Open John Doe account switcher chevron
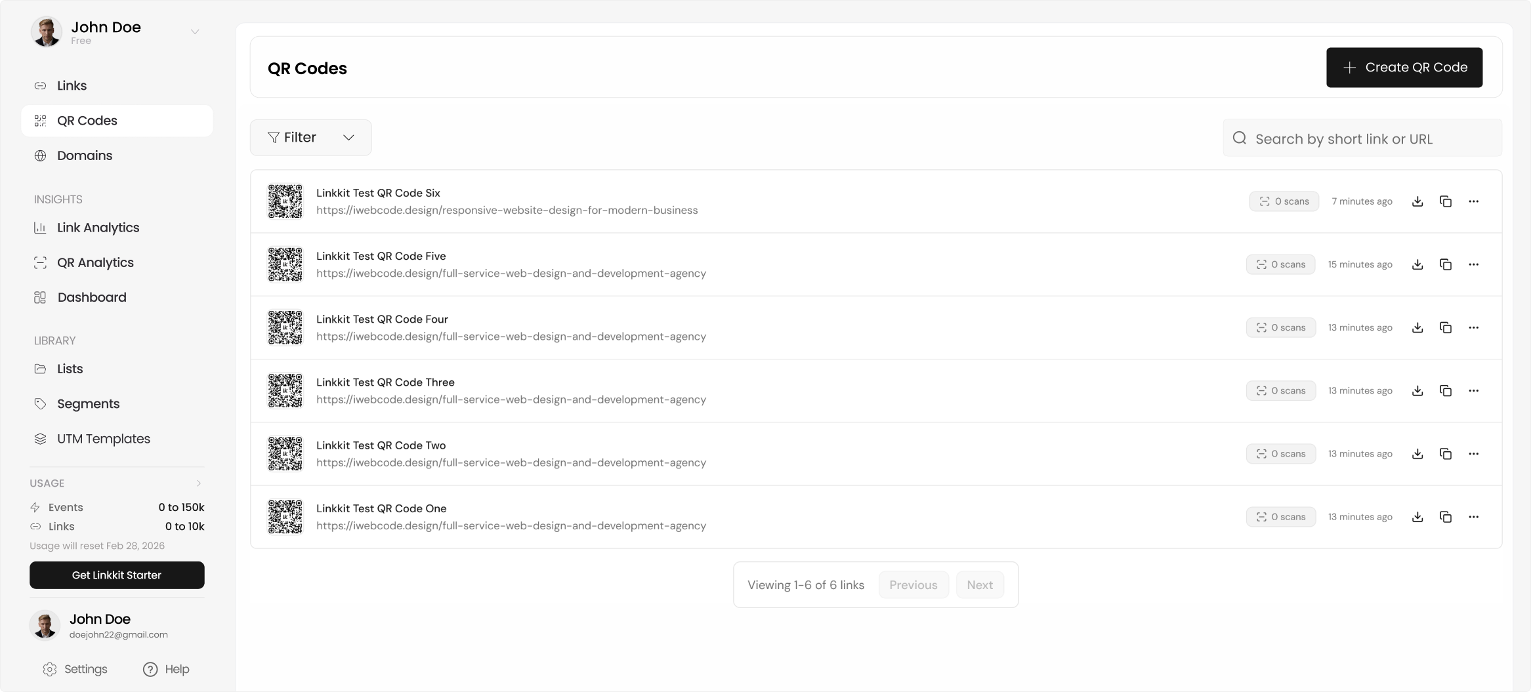Viewport: 1531px width, 692px height. pyautogui.click(x=195, y=31)
